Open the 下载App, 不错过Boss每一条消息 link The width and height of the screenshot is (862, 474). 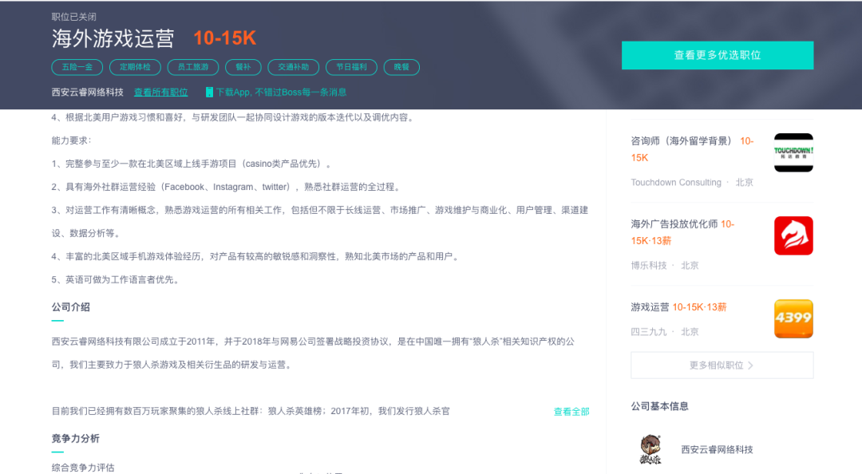(x=281, y=93)
